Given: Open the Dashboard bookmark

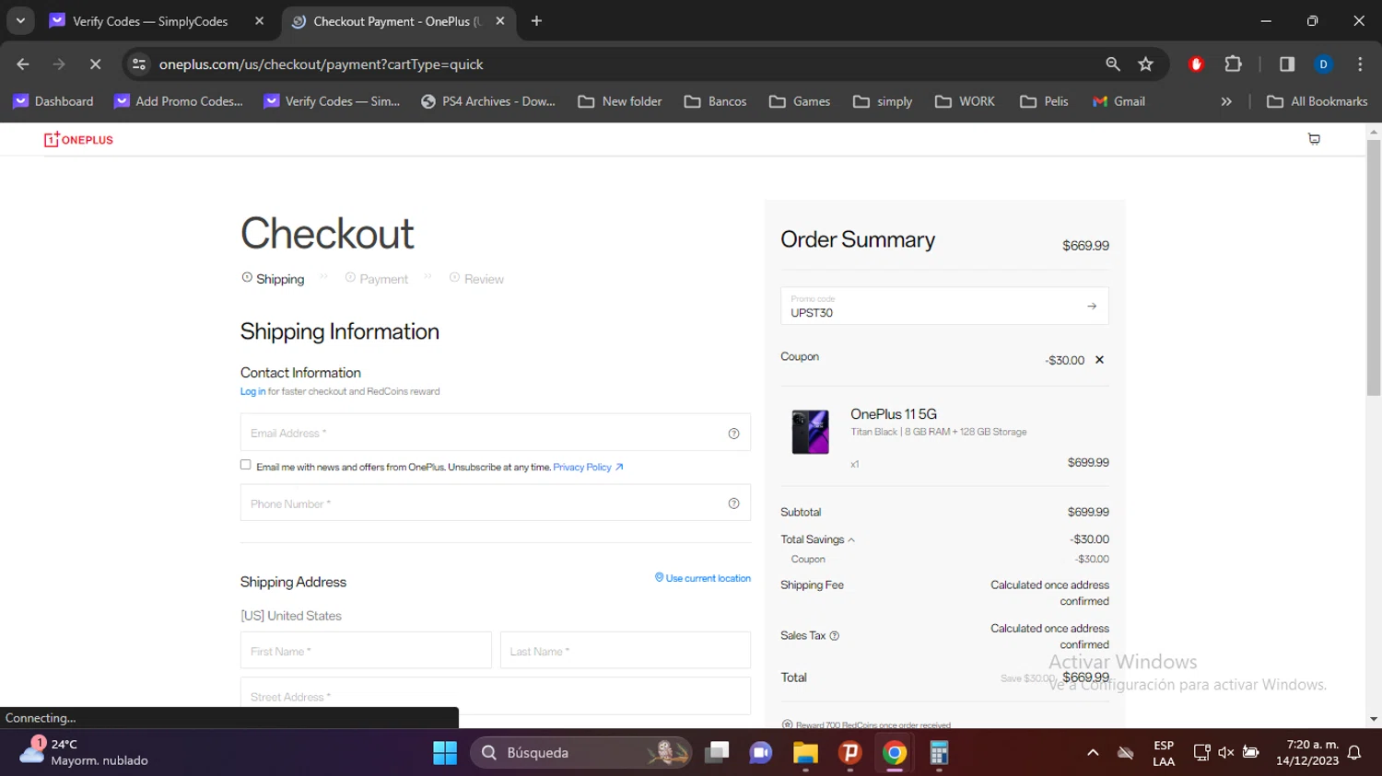Looking at the screenshot, I should 53,101.
